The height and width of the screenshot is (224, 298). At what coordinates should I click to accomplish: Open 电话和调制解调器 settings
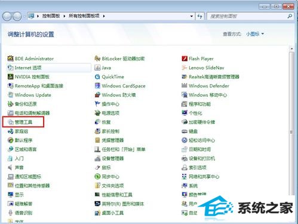point(29,113)
